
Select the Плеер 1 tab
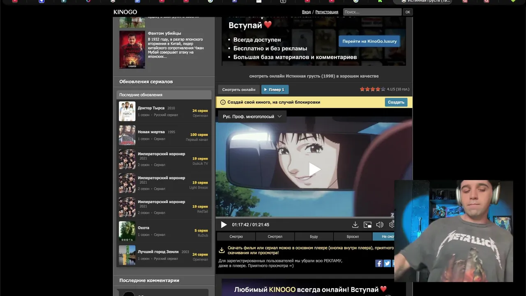click(x=275, y=90)
